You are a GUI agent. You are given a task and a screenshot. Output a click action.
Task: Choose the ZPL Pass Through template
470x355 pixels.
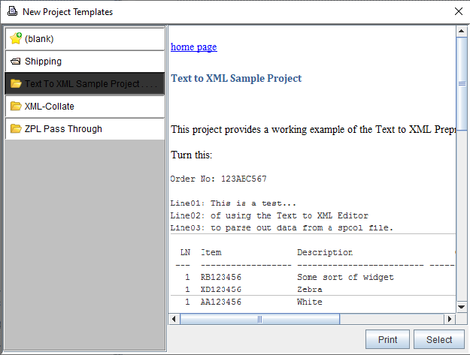(x=85, y=128)
